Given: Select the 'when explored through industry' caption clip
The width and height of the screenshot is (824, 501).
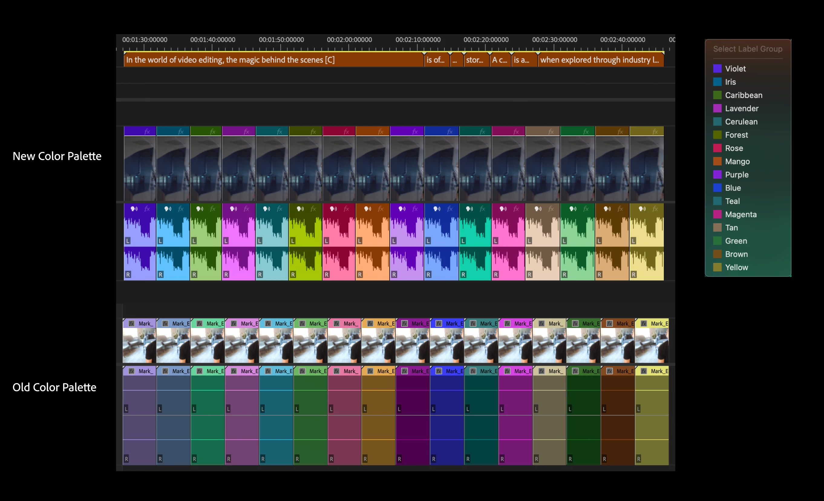Looking at the screenshot, I should 600,60.
